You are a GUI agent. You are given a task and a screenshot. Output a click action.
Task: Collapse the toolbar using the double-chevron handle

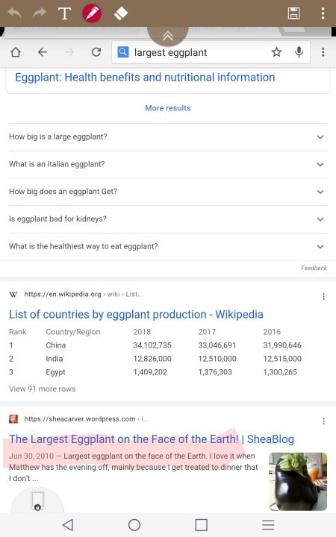168,36
